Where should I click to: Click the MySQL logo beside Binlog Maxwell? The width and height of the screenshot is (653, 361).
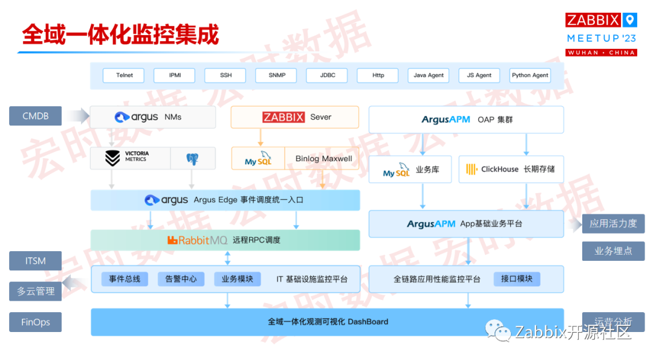click(258, 158)
